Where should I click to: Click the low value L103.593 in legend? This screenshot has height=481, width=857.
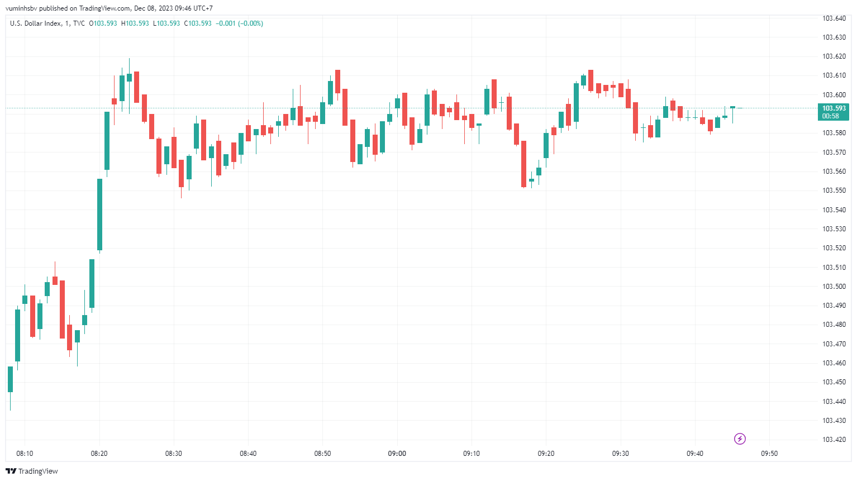(x=166, y=23)
